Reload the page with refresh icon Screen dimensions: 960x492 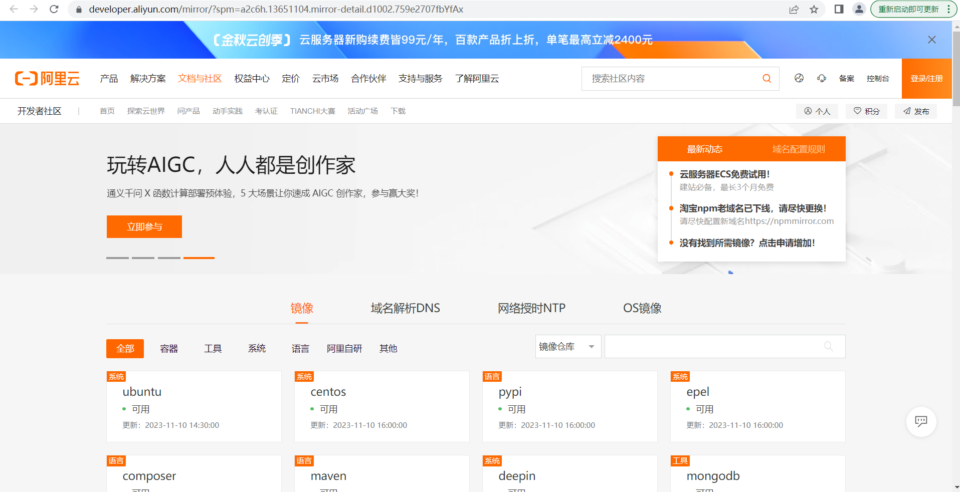54,9
